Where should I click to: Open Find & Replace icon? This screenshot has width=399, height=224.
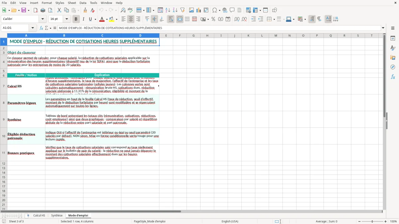pyautogui.click(x=123, y=10)
